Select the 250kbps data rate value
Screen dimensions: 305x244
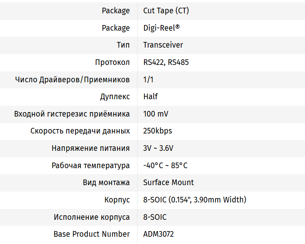click(157, 131)
